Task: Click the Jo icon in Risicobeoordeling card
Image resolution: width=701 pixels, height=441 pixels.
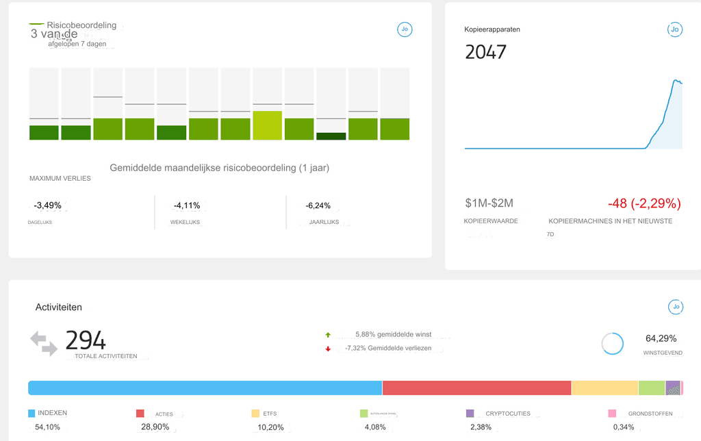Action: click(405, 29)
